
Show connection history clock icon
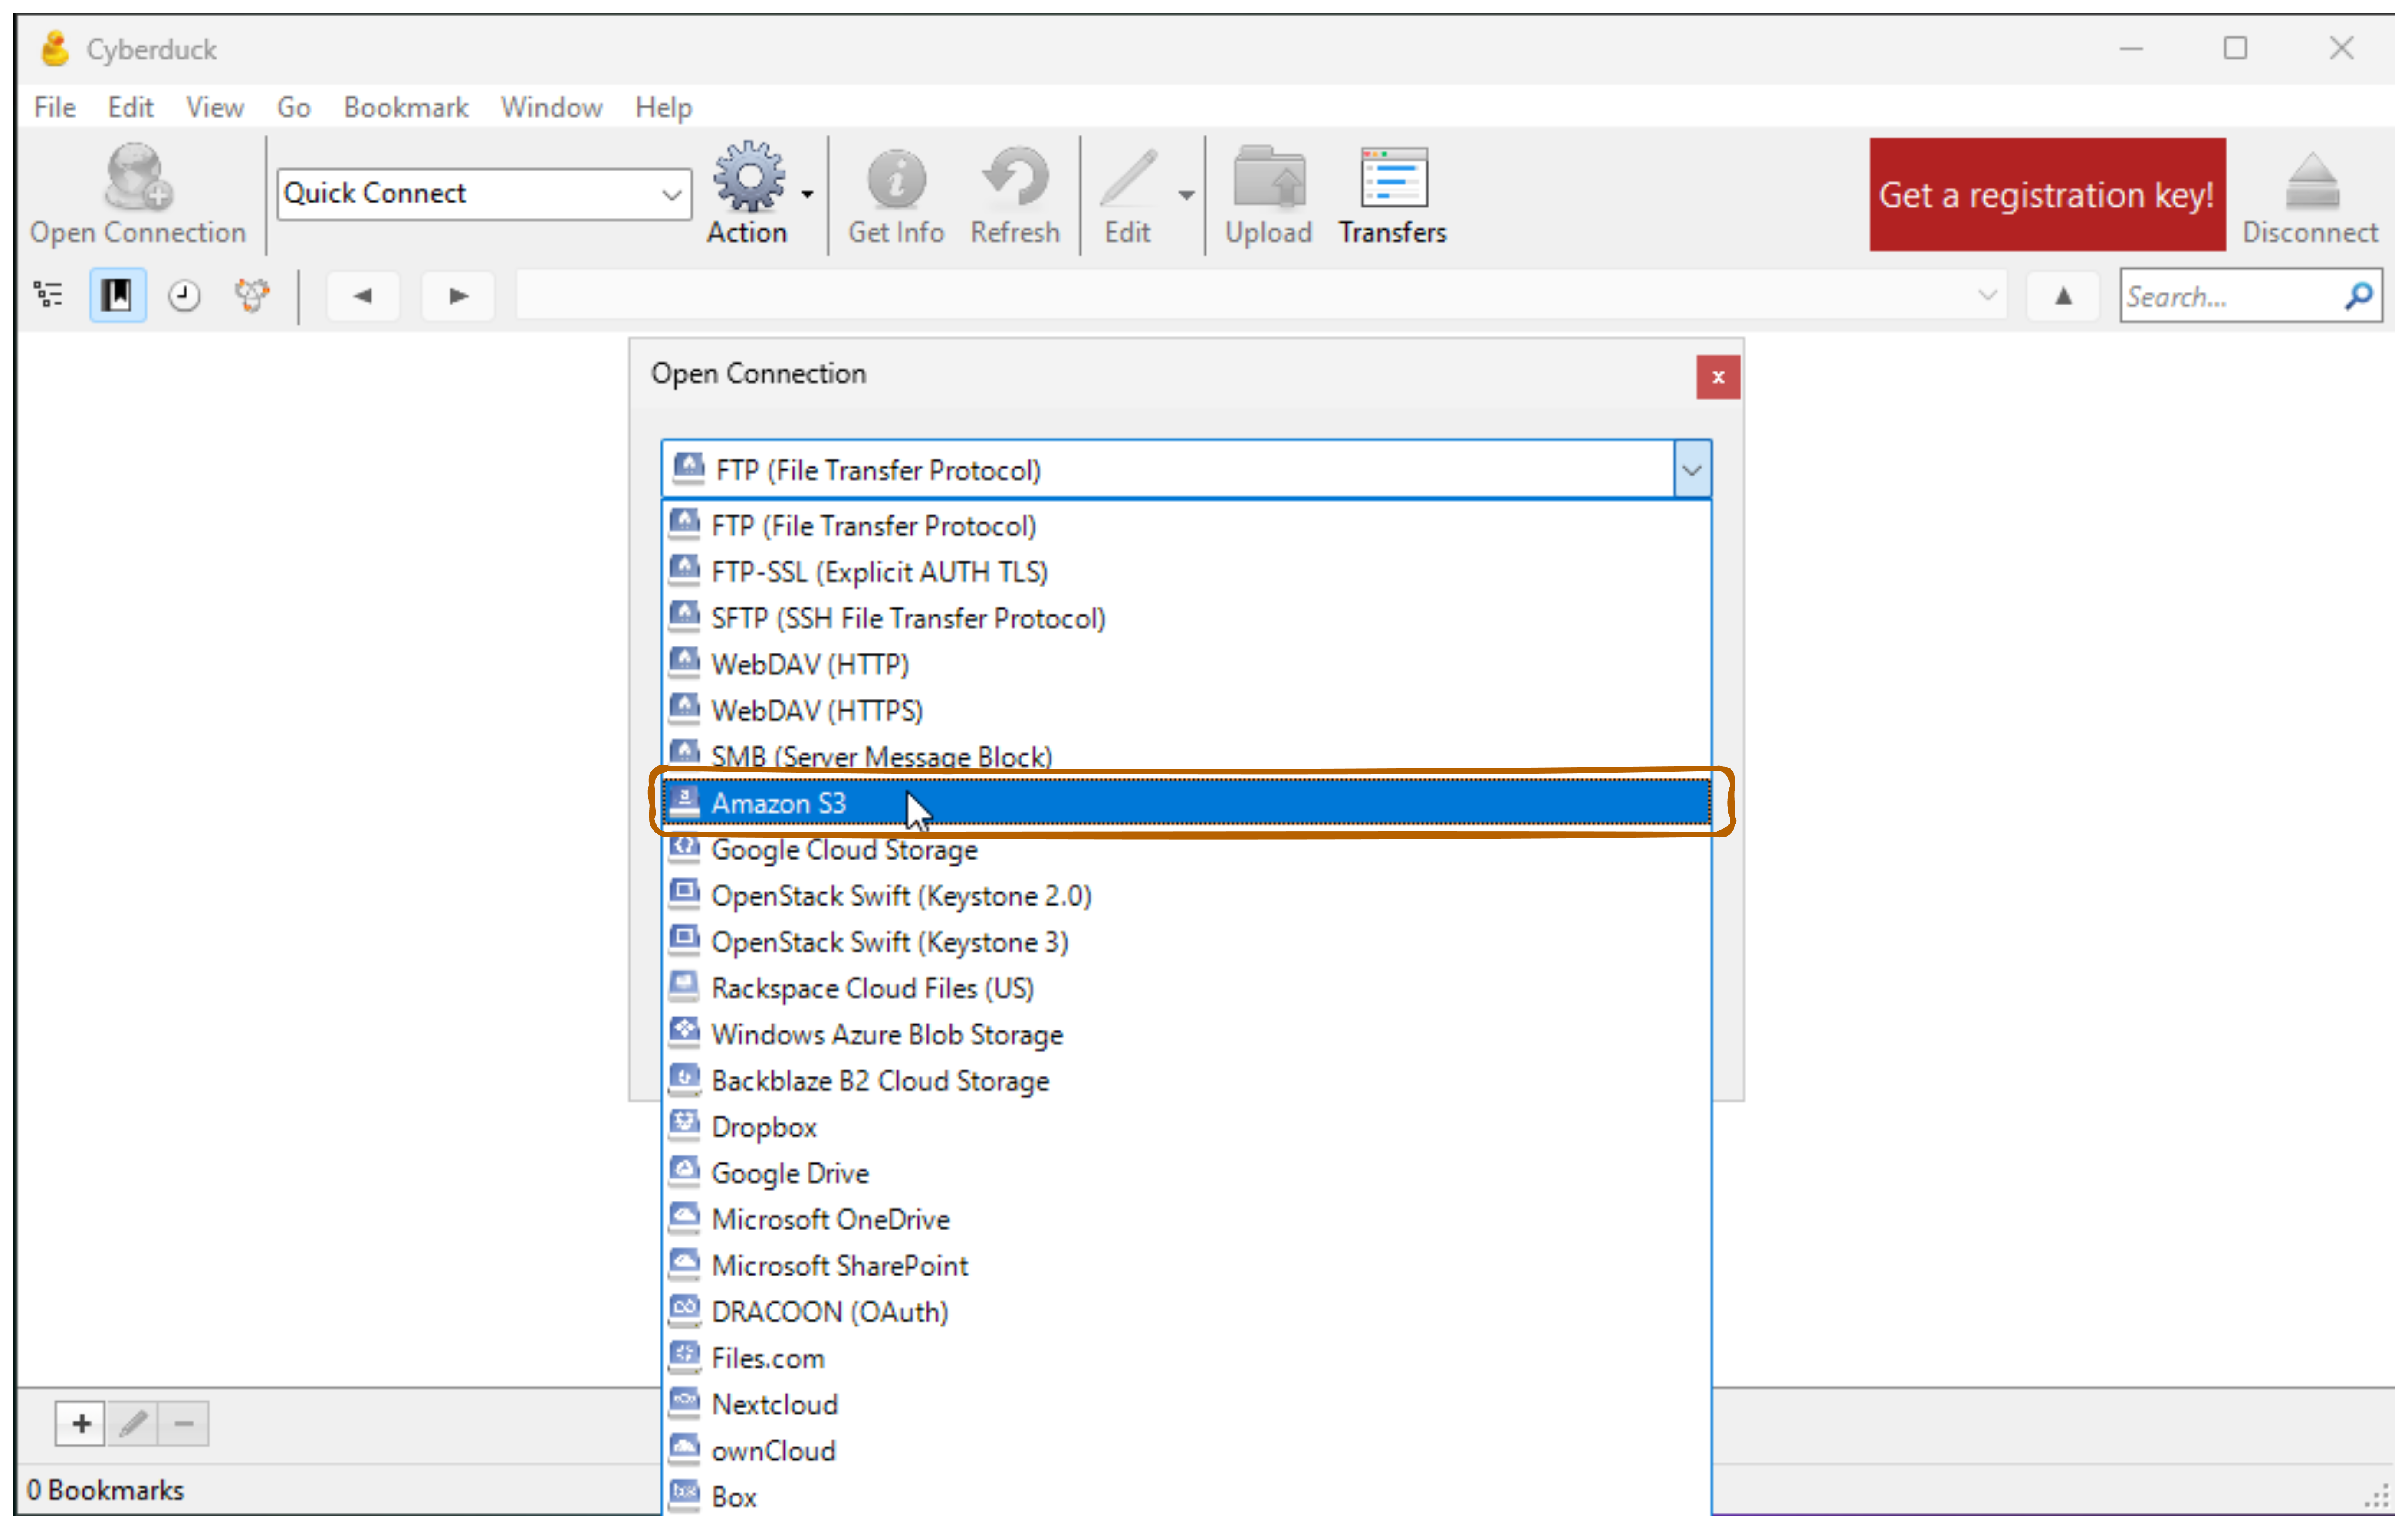coord(184,296)
